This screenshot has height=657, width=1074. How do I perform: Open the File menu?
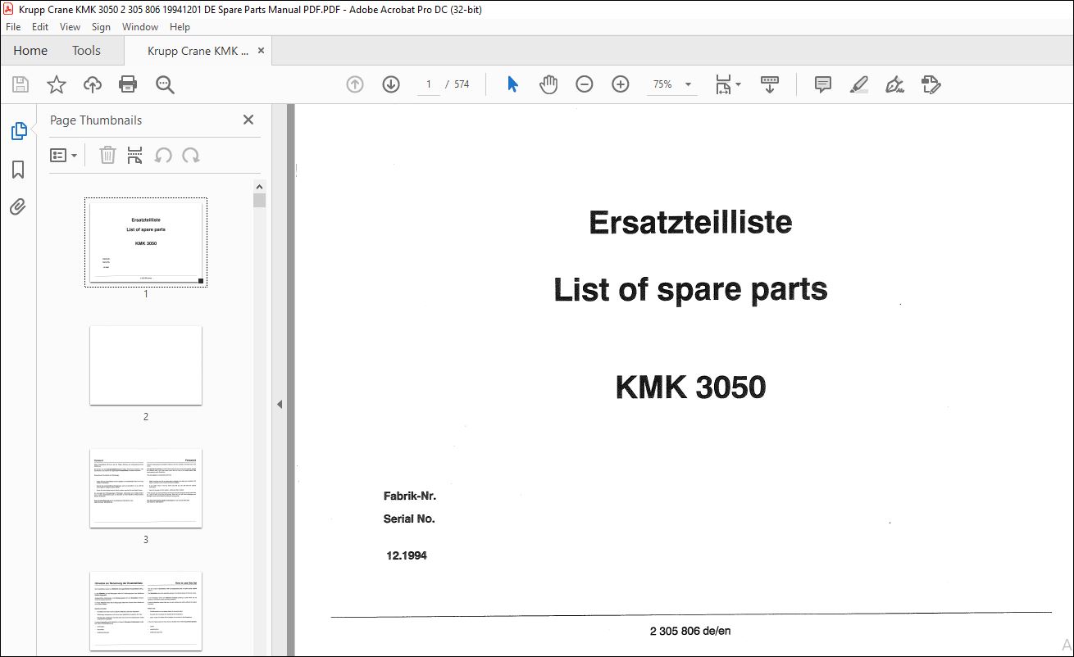[13, 27]
